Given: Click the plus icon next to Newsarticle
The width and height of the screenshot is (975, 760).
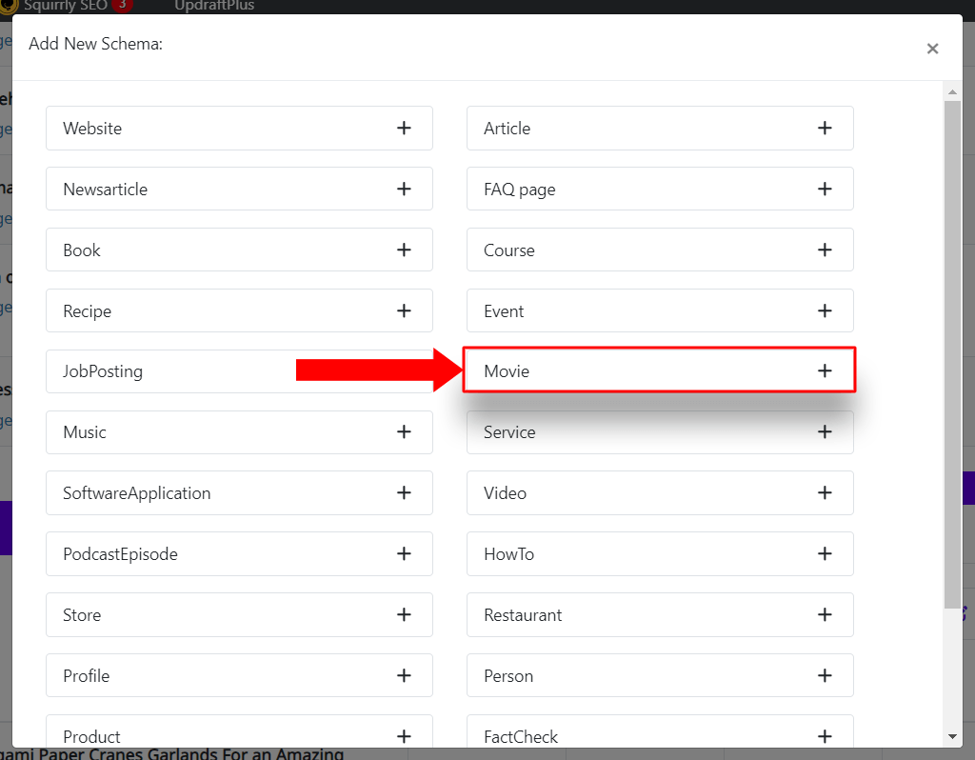Looking at the screenshot, I should 404,190.
